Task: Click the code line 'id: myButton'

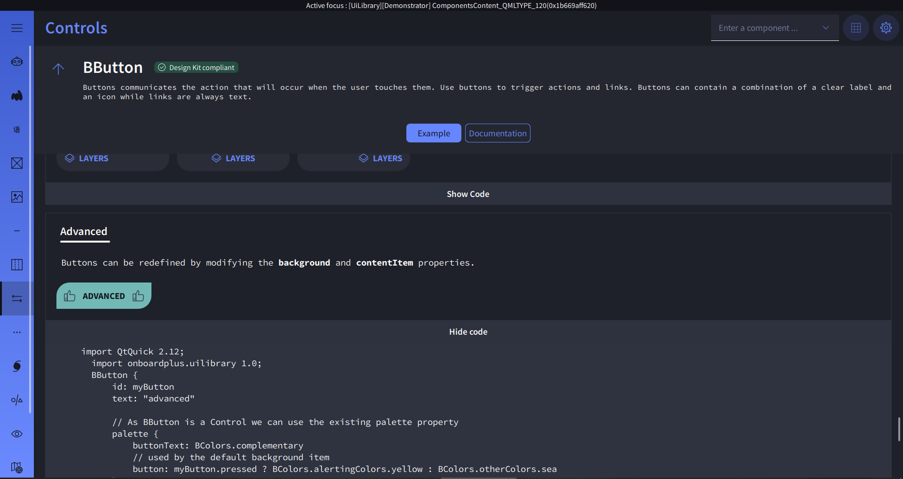Action: 143,387
